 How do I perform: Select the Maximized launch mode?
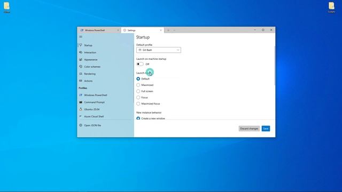138,85
